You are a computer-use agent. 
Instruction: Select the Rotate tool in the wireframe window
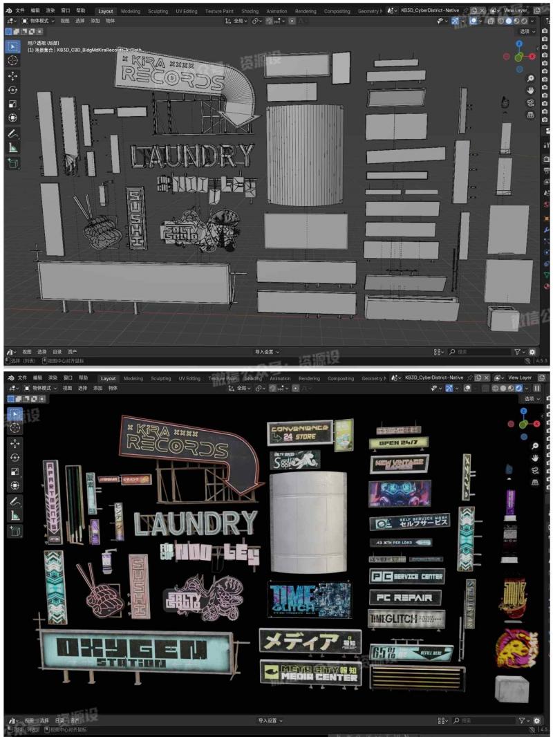click(12, 90)
